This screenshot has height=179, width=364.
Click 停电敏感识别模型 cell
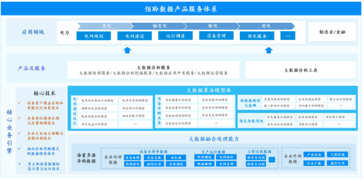point(280,117)
